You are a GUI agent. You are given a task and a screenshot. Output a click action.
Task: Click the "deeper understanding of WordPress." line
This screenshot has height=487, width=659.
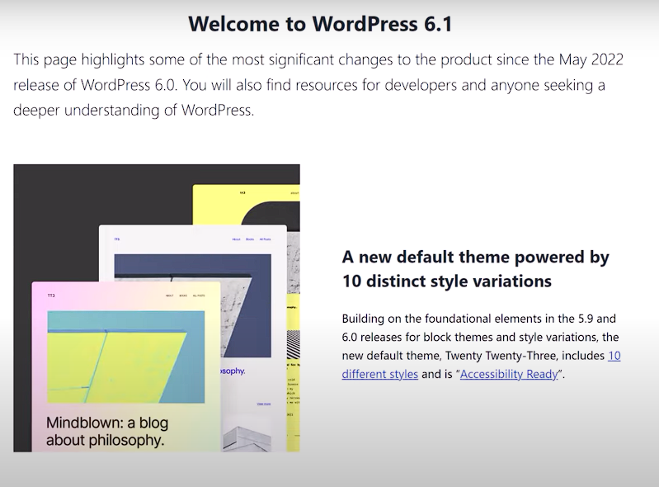pyautogui.click(x=134, y=110)
